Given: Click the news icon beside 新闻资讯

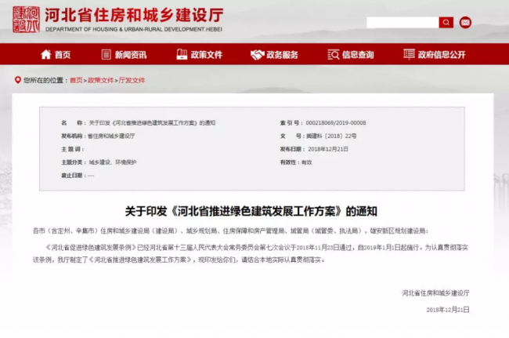Looking at the screenshot, I should click(106, 54).
